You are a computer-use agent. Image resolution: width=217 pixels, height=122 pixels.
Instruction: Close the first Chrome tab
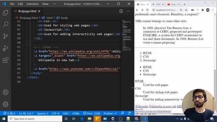tap(148, 4)
